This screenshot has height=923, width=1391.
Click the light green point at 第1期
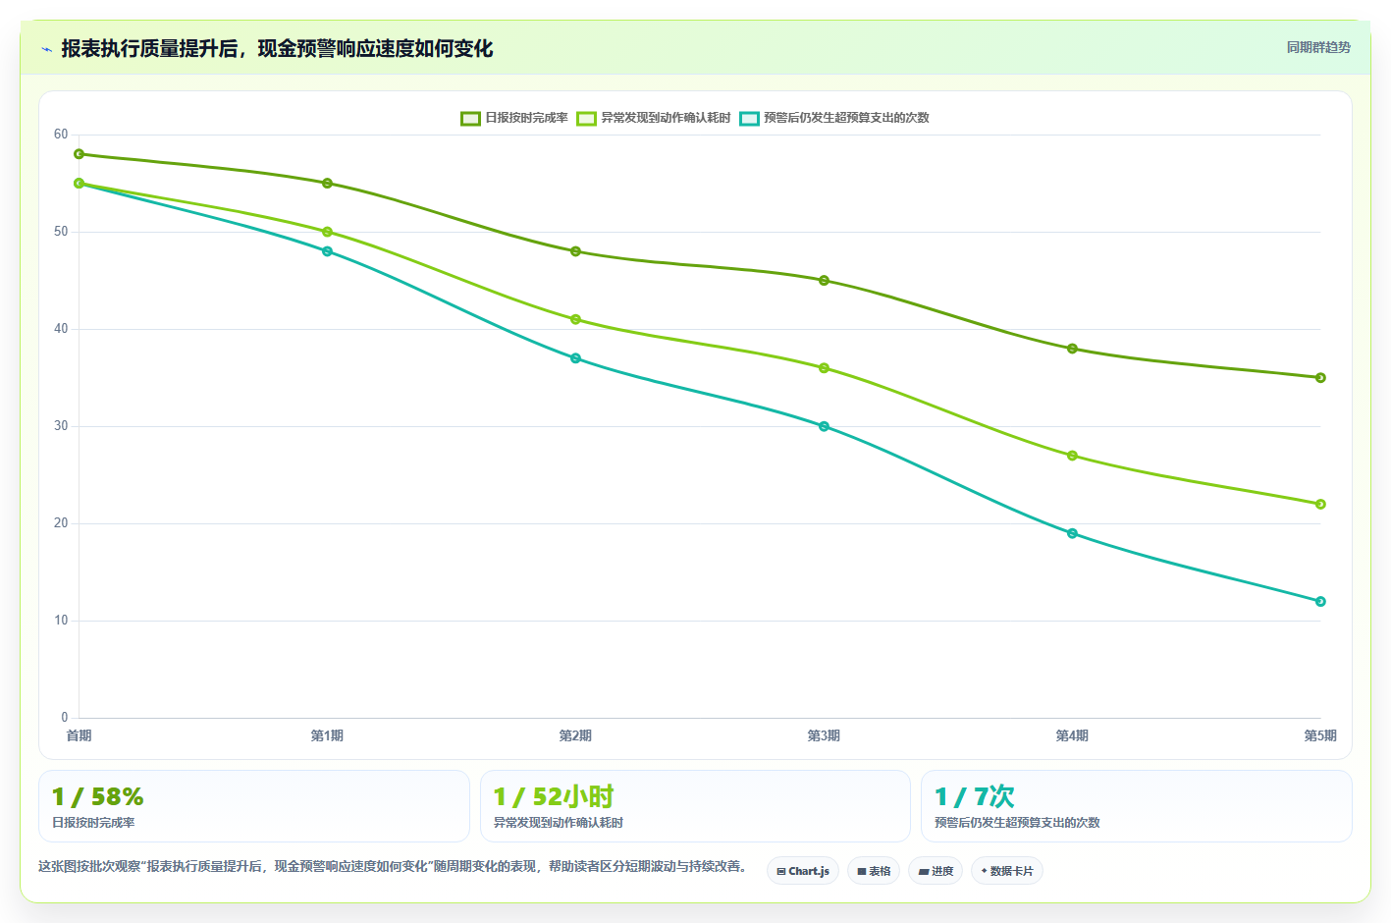[x=328, y=232]
